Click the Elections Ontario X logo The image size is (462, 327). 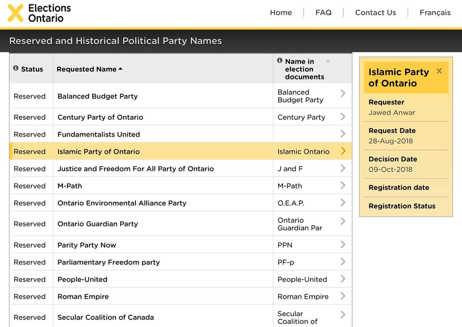coord(16,13)
